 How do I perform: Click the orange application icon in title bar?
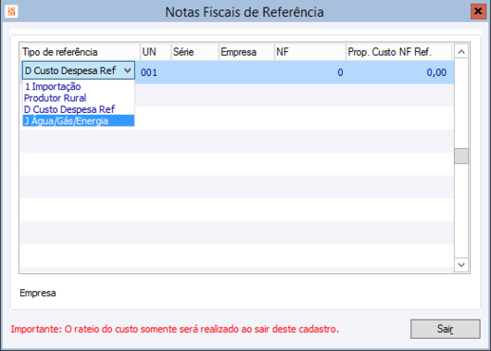pyautogui.click(x=12, y=12)
